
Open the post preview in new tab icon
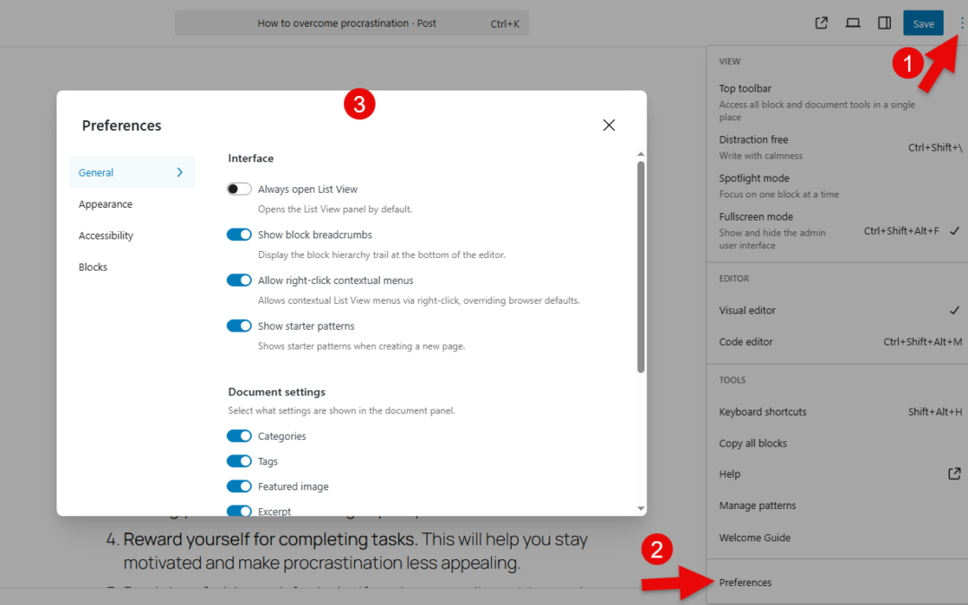[821, 23]
